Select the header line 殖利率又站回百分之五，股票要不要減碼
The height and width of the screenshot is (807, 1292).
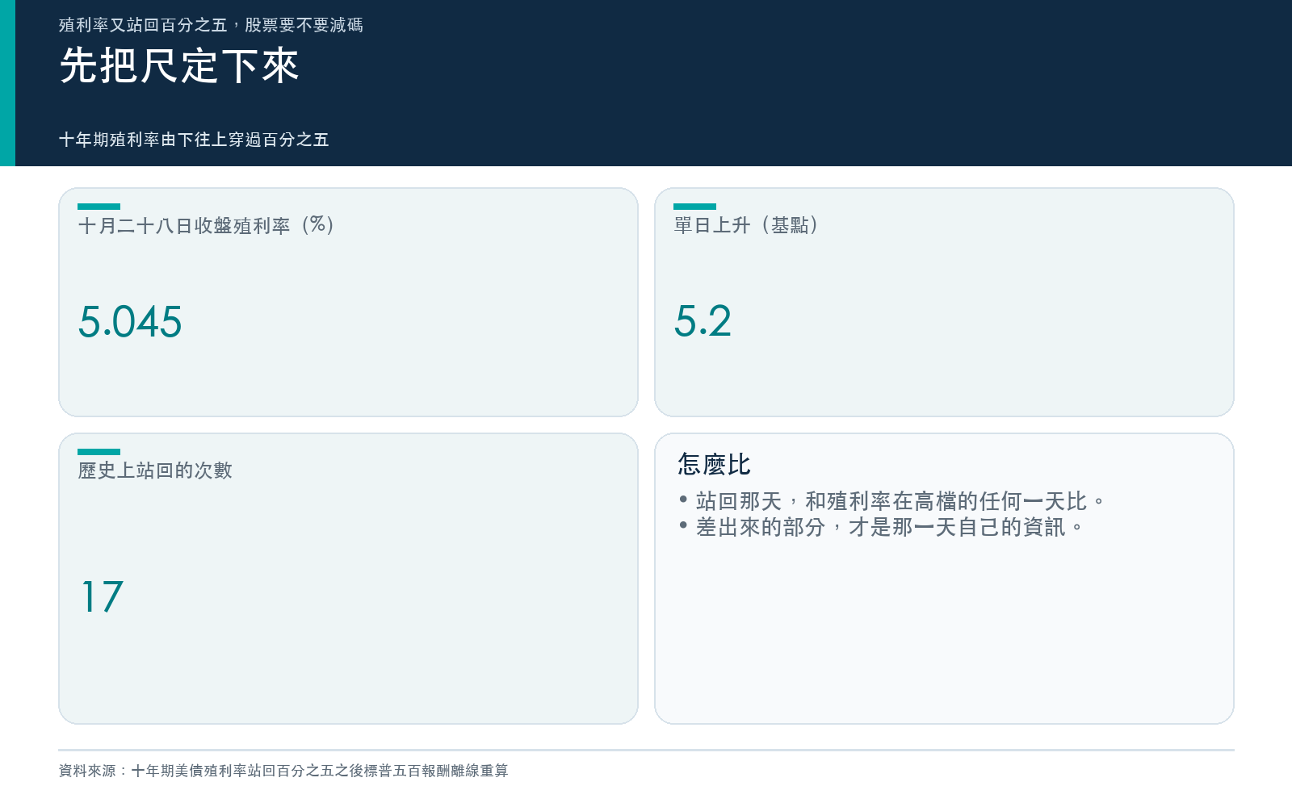[x=211, y=25]
